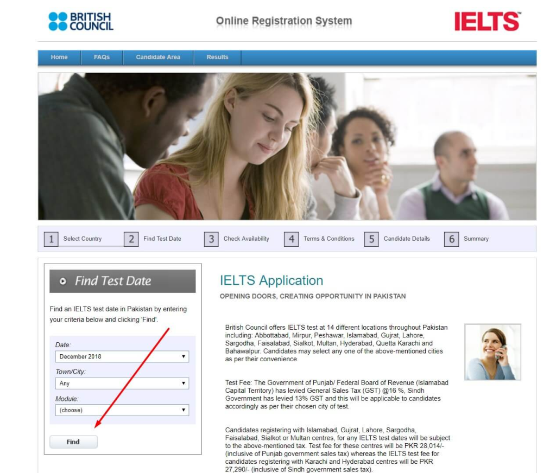Click the students banner image
This screenshot has height=473, width=556.
[x=287, y=146]
